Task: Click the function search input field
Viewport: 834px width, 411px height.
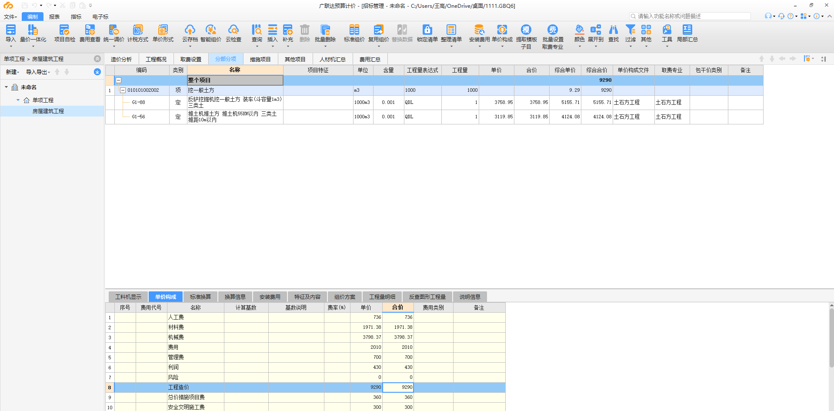Action: click(x=690, y=16)
